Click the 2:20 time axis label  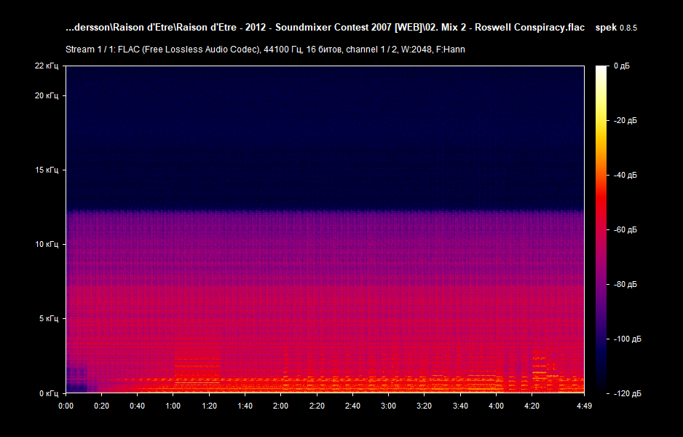(317, 406)
